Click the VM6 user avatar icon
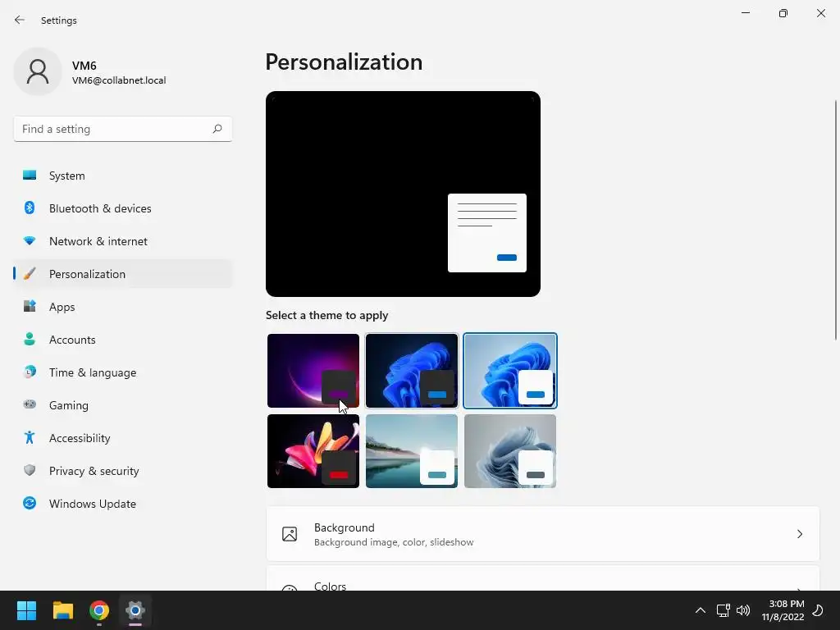The image size is (840, 630). pos(38,71)
